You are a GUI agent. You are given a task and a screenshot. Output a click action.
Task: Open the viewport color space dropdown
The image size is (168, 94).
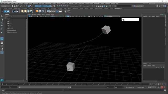pyautogui.click(x=113, y=16)
